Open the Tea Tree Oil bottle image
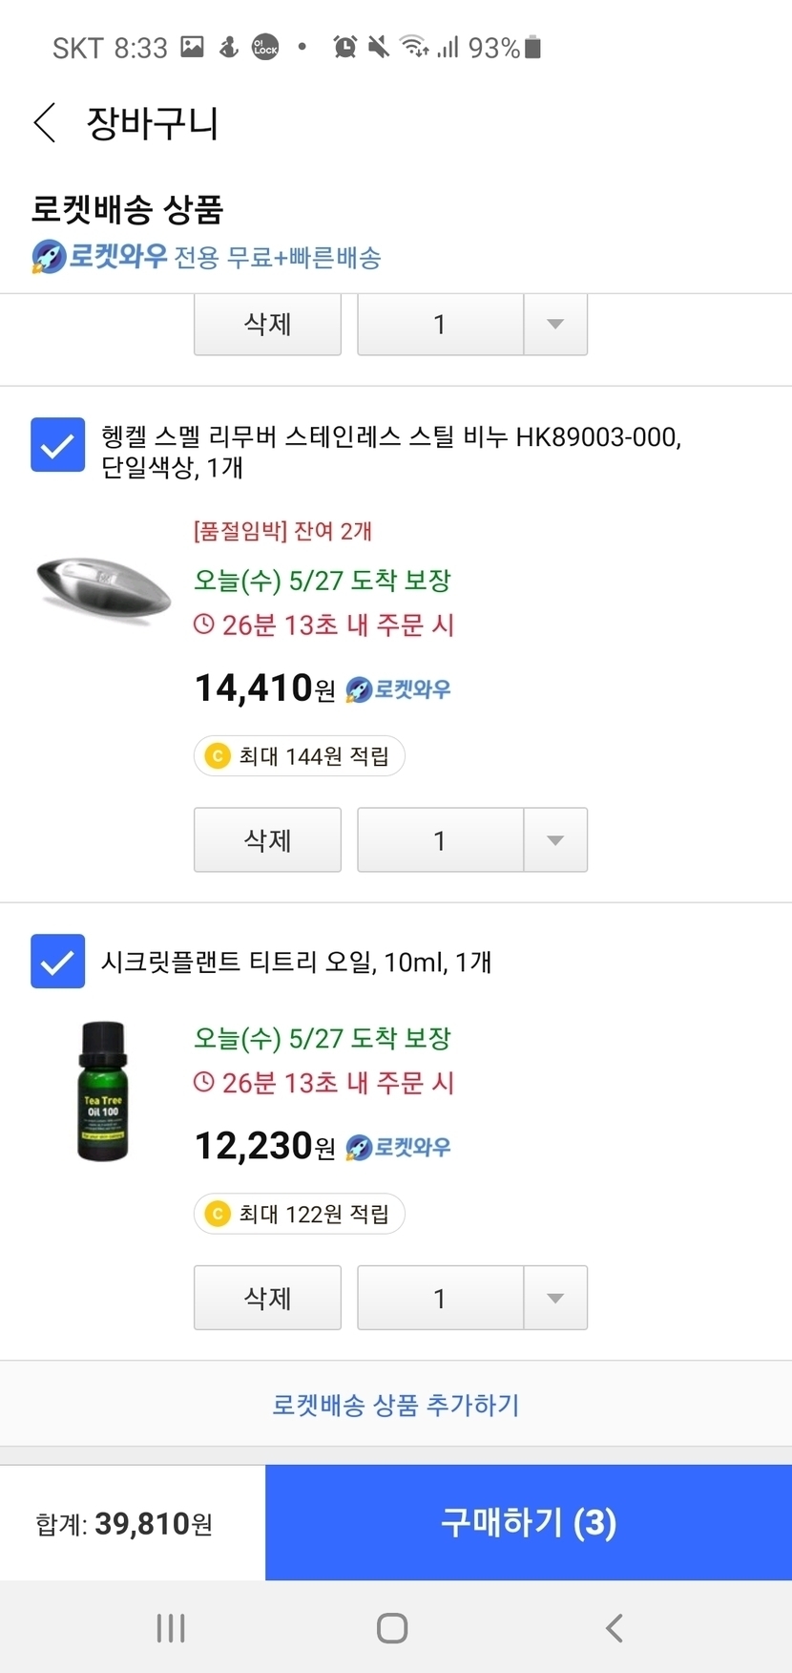 [103, 1091]
